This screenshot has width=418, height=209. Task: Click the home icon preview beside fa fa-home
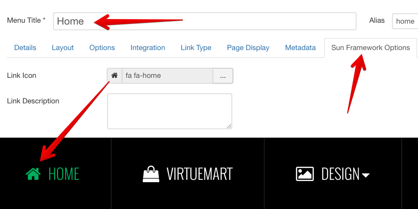pos(115,76)
